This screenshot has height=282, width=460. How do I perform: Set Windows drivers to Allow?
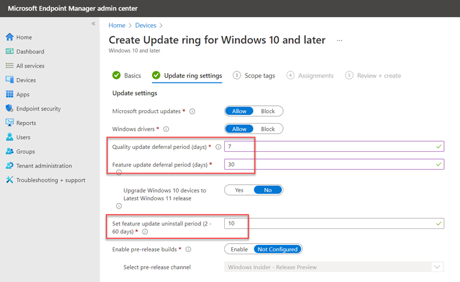(239, 129)
